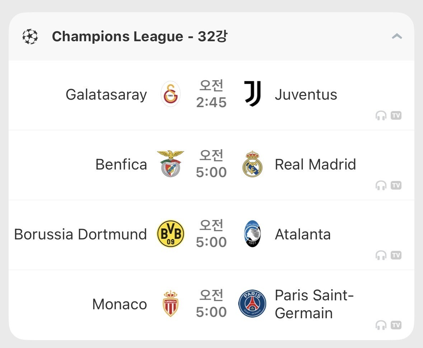
Task: Open the 2:45 kickoff match details
Action: click(x=211, y=94)
